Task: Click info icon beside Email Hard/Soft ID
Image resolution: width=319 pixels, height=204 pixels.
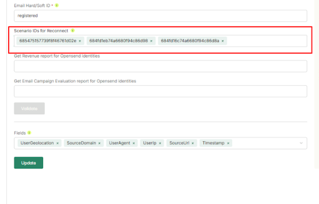Action: (57, 5)
